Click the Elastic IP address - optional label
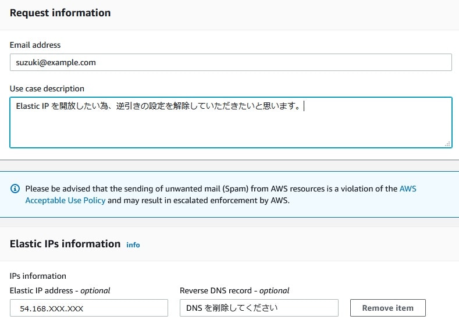 coord(60,290)
